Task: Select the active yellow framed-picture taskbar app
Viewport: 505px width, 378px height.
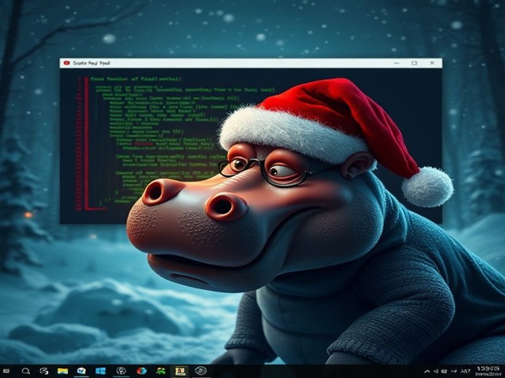Action: point(181,371)
